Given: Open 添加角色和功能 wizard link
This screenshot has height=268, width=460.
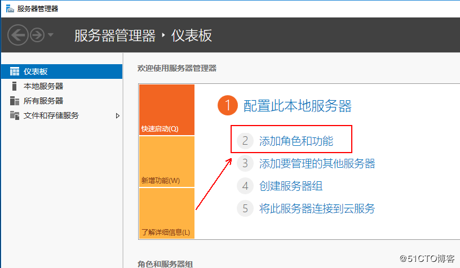Looking at the screenshot, I should [296, 141].
